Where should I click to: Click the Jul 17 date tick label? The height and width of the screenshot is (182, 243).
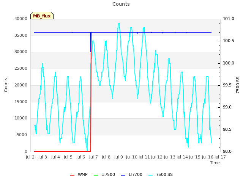pyautogui.click(x=220, y=157)
